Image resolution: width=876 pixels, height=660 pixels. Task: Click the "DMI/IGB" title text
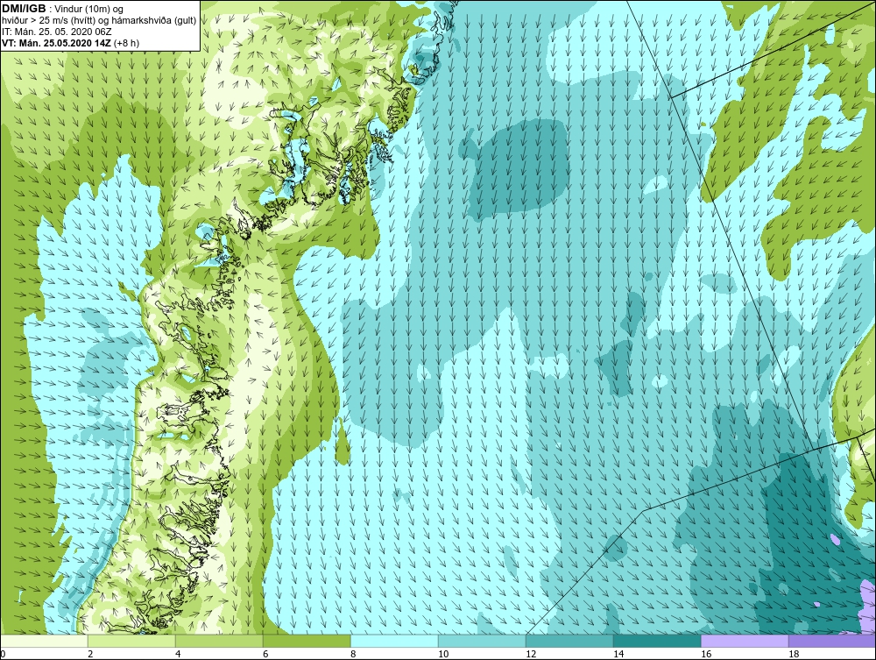click(x=24, y=9)
